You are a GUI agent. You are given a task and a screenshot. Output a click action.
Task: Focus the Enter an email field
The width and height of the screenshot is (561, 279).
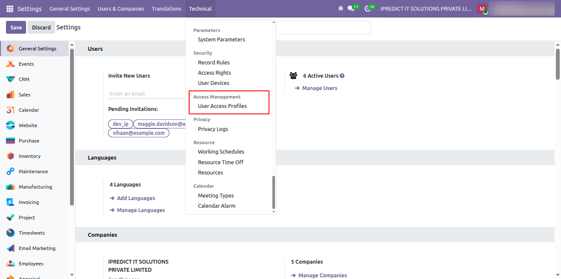[147, 94]
